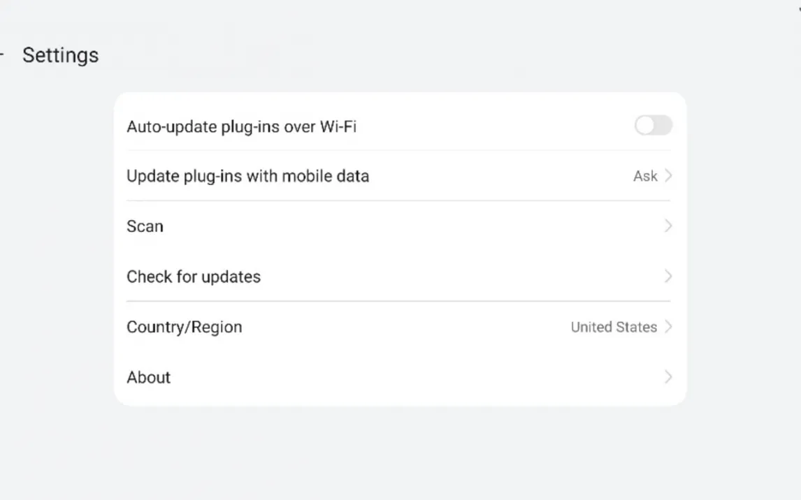Click the chevron arrow in the About row

[668, 377]
